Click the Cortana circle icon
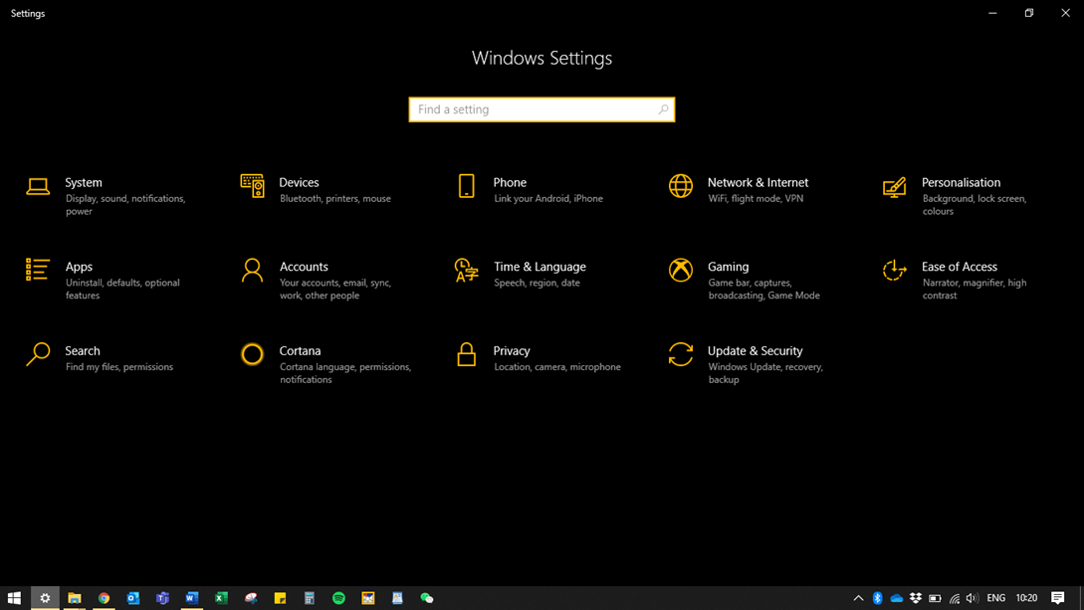The width and height of the screenshot is (1084, 610). click(x=252, y=354)
